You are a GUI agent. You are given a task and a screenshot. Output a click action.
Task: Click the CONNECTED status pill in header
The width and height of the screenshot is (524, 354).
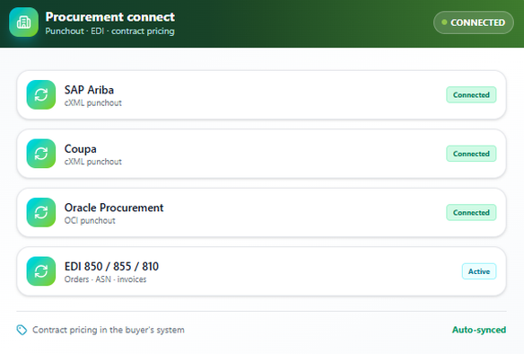[x=474, y=22]
